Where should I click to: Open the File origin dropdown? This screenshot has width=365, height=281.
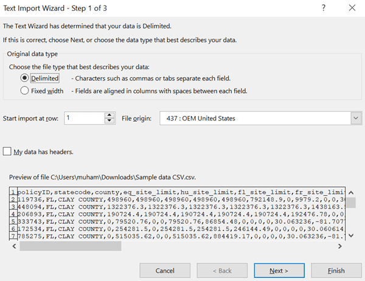coord(355,118)
